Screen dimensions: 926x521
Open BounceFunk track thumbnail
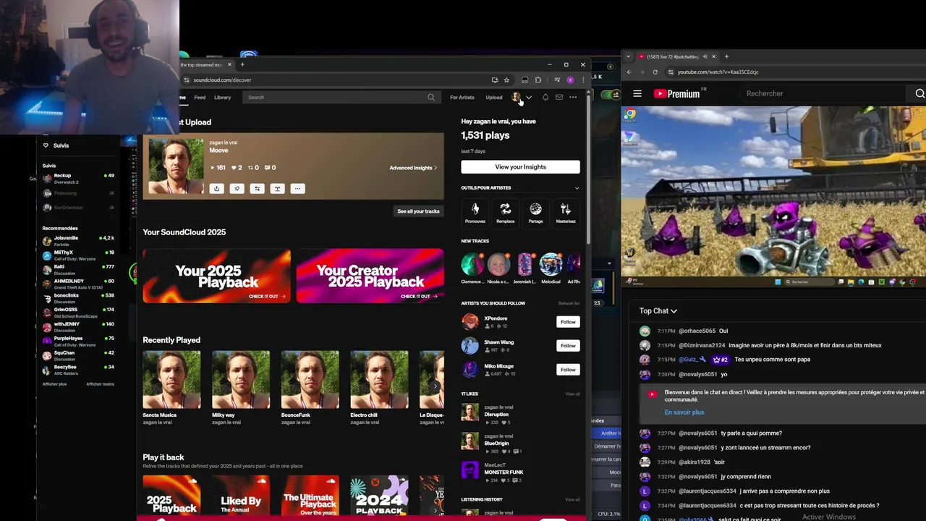[x=310, y=380]
